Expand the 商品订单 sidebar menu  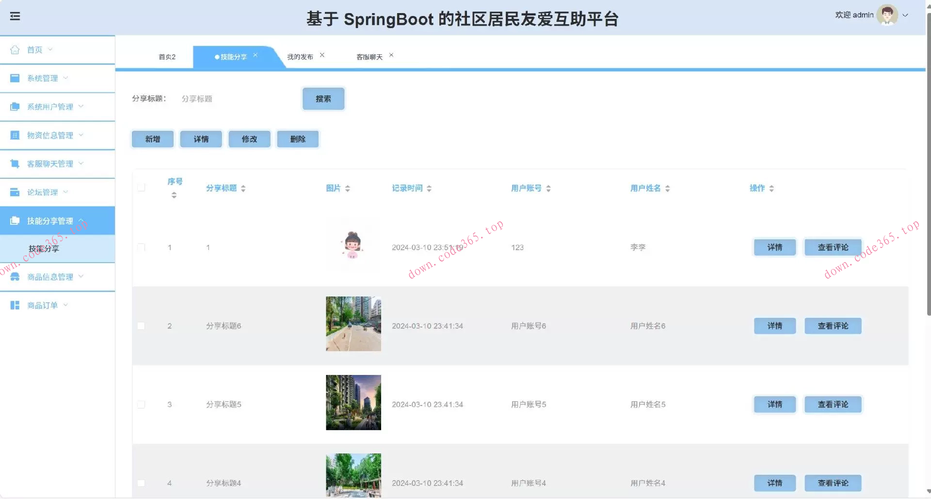pyautogui.click(x=66, y=305)
